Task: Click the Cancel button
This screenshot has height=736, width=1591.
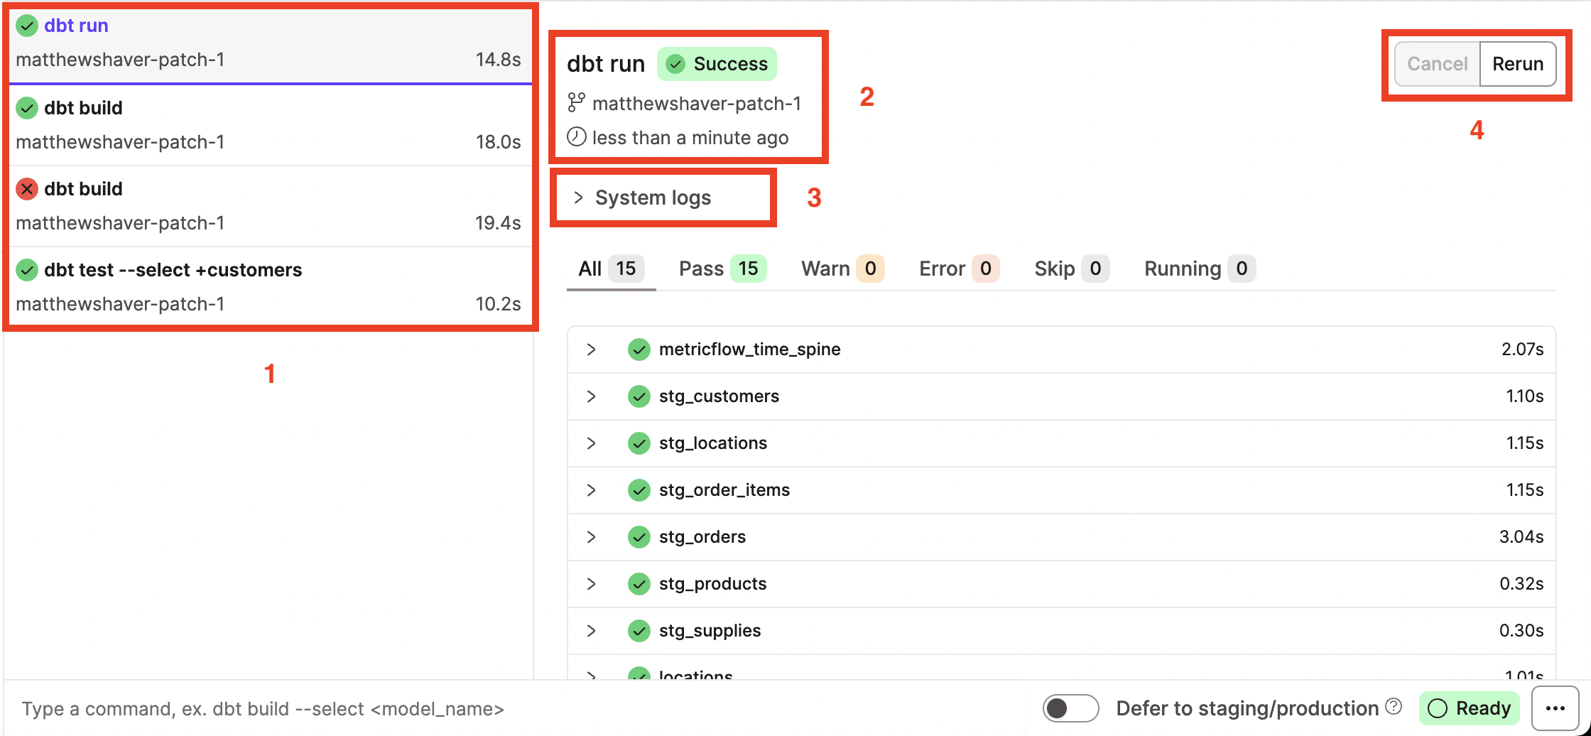Action: 1437,63
